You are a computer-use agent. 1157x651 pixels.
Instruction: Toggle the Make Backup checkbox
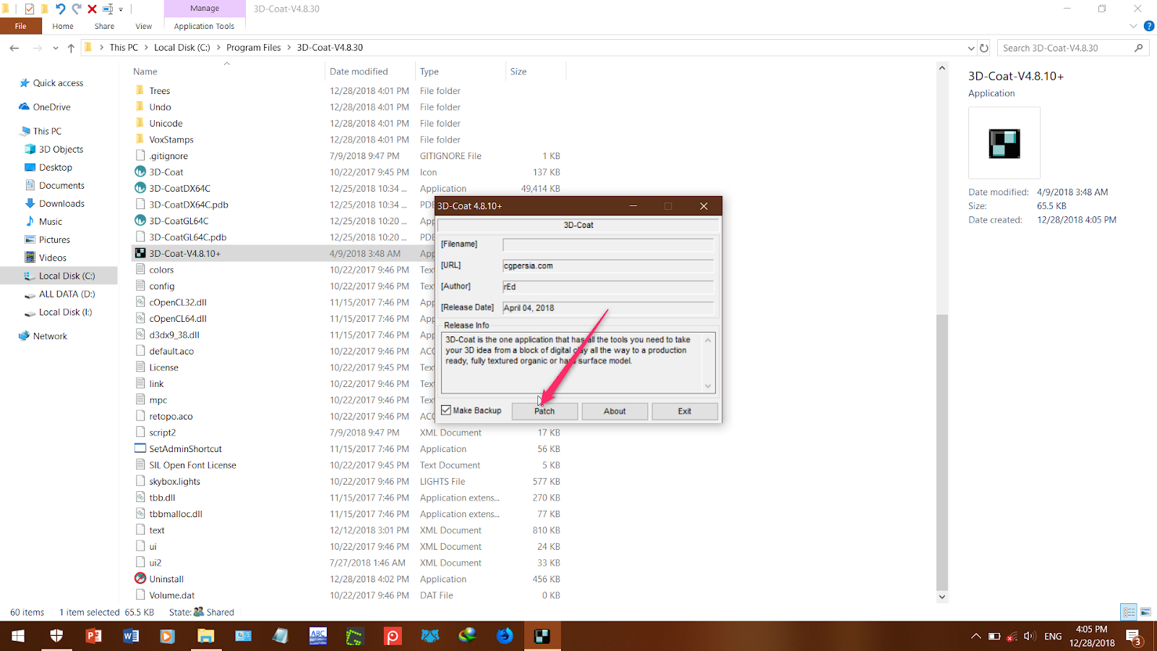tap(446, 410)
